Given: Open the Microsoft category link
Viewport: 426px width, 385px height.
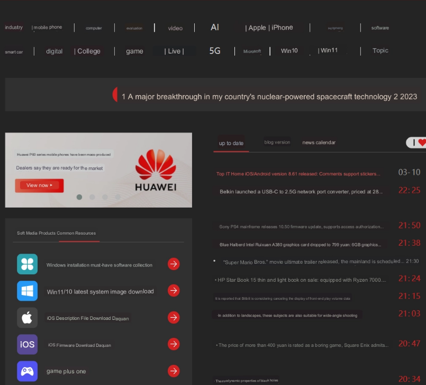Looking at the screenshot, I should [x=252, y=51].
